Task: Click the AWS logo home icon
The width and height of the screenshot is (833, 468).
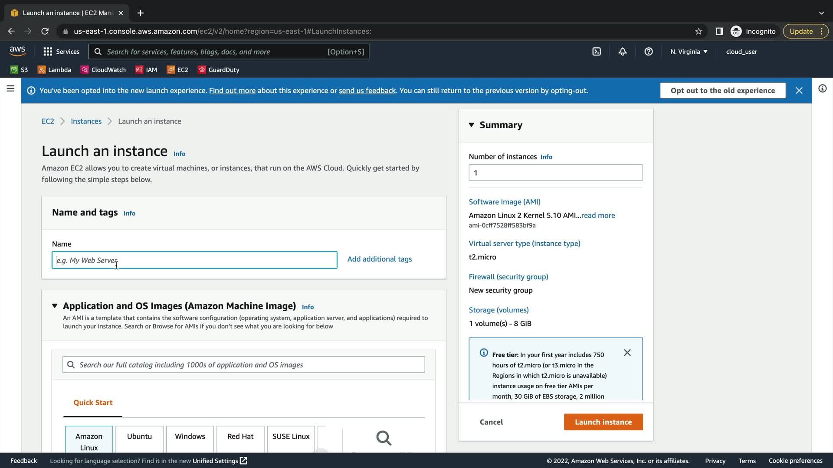Action: (17, 51)
